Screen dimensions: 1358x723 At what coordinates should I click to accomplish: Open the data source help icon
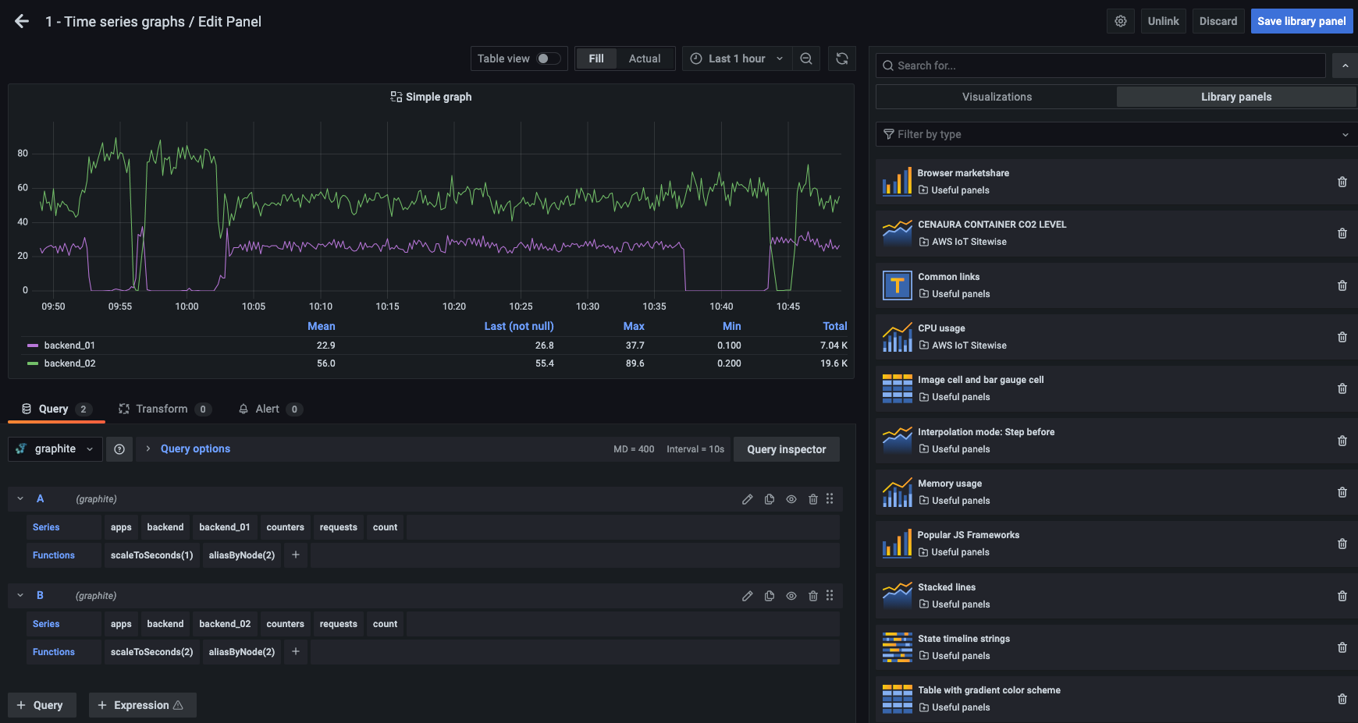tap(119, 449)
